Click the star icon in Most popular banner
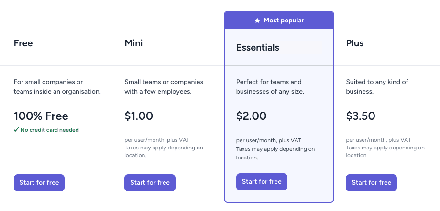This screenshot has width=440, height=211. [x=257, y=21]
